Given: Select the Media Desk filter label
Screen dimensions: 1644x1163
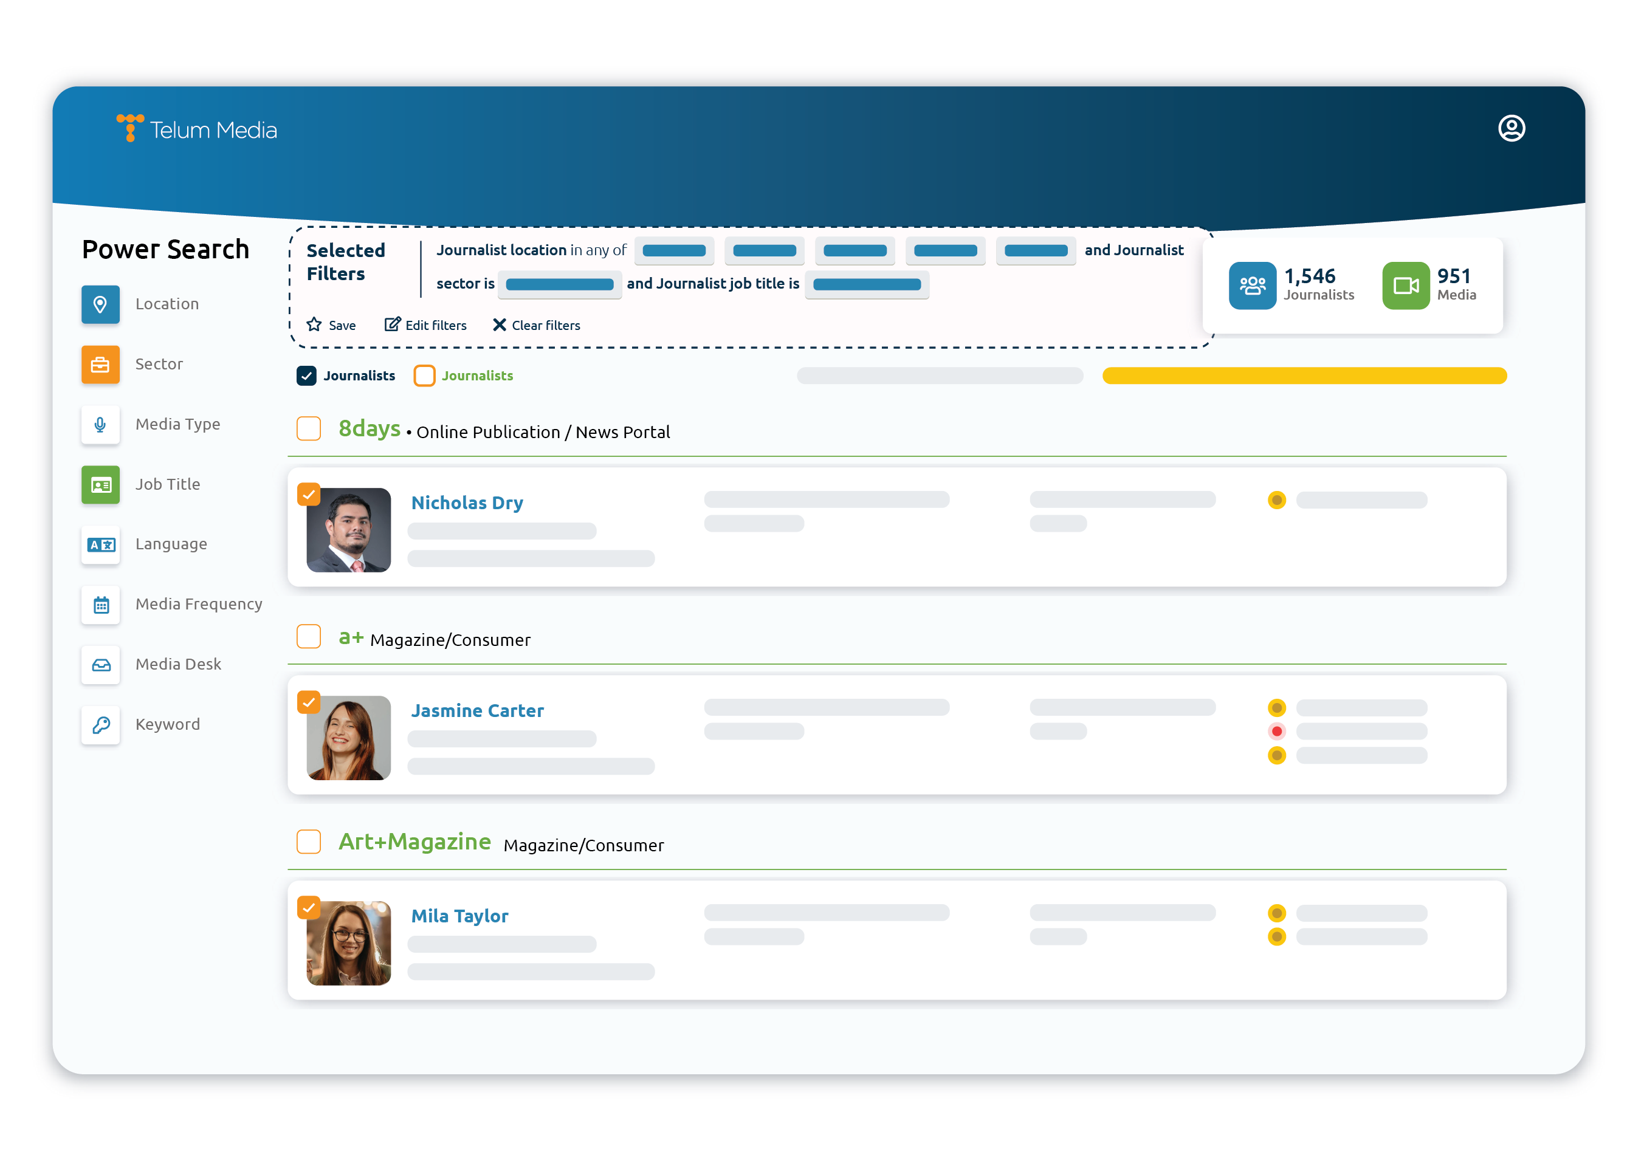Looking at the screenshot, I should tap(178, 665).
